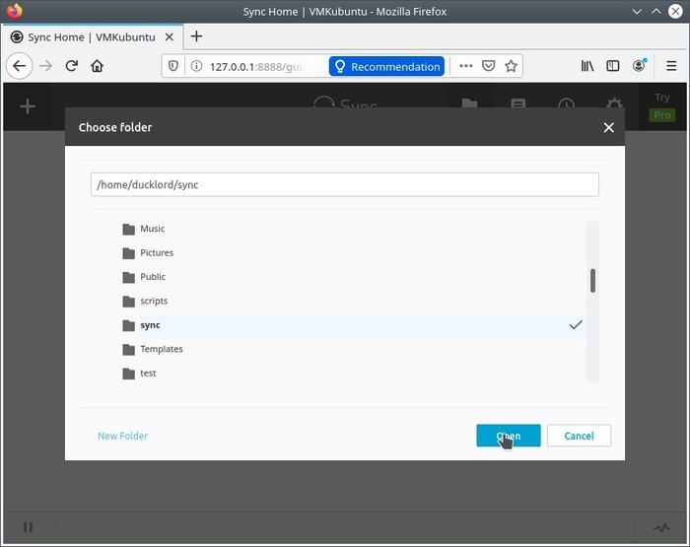Click the speed activity icon at bottom right
Viewport: 690px width, 547px height.
tap(661, 527)
